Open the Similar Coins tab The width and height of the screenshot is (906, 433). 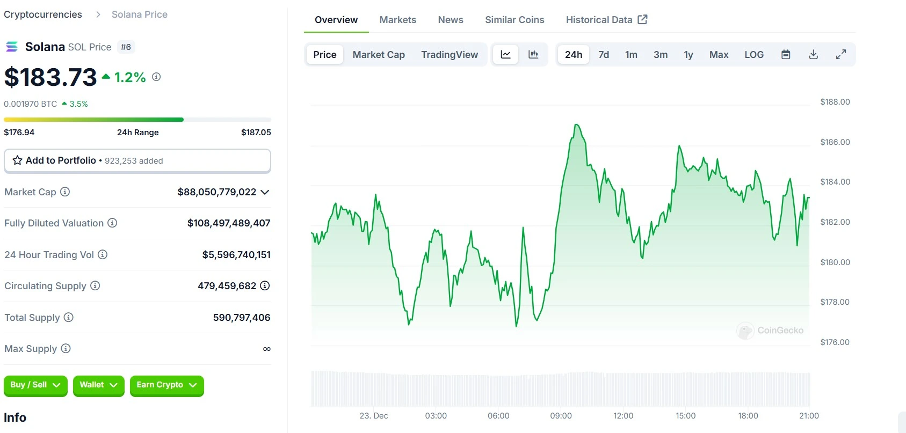(514, 20)
